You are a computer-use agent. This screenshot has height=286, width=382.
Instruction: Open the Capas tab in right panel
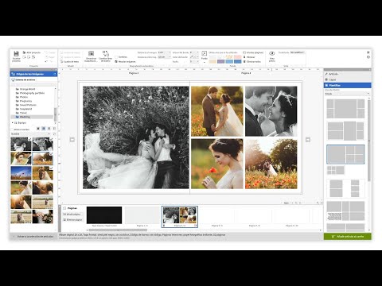(347, 79)
